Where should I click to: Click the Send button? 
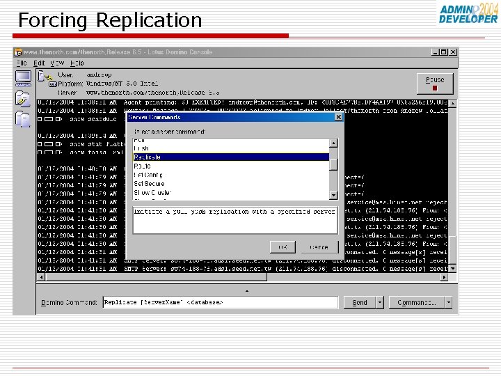(x=360, y=302)
